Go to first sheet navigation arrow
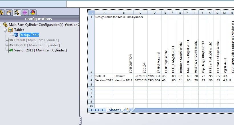The width and height of the screenshot is (234, 125). (91, 110)
